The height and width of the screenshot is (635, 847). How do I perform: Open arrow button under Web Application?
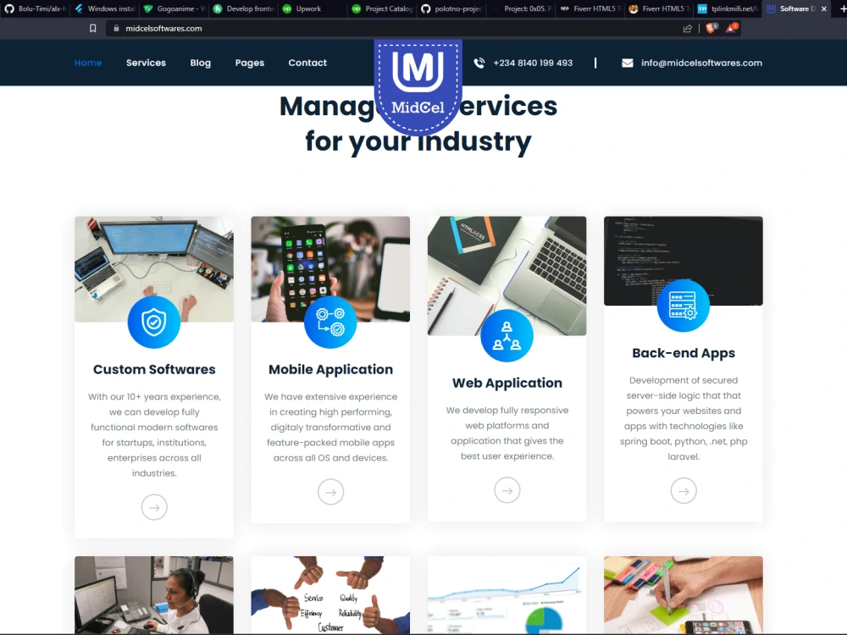(x=507, y=490)
